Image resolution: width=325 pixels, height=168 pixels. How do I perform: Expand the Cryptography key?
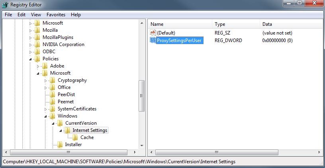pyautogui.click(x=45, y=81)
